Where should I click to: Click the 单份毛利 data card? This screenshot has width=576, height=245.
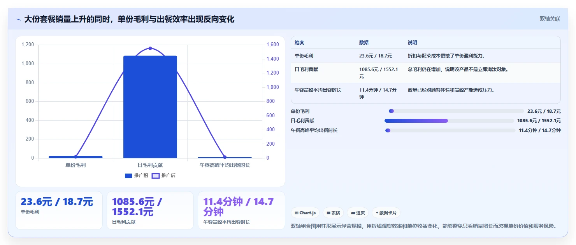tap(59, 210)
